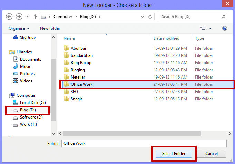Click the Cancel button
This screenshot has width=235, height=164.
(x=212, y=154)
